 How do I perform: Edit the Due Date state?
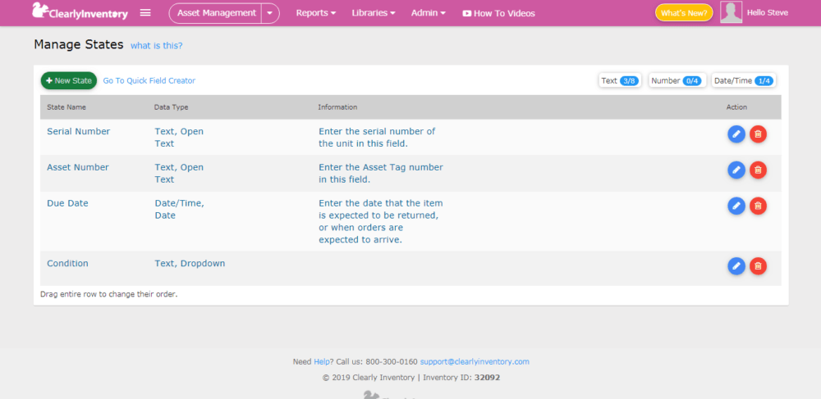[736, 206]
